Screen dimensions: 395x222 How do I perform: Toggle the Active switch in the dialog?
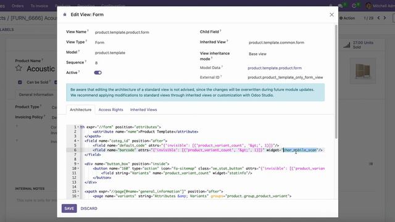click(98, 73)
